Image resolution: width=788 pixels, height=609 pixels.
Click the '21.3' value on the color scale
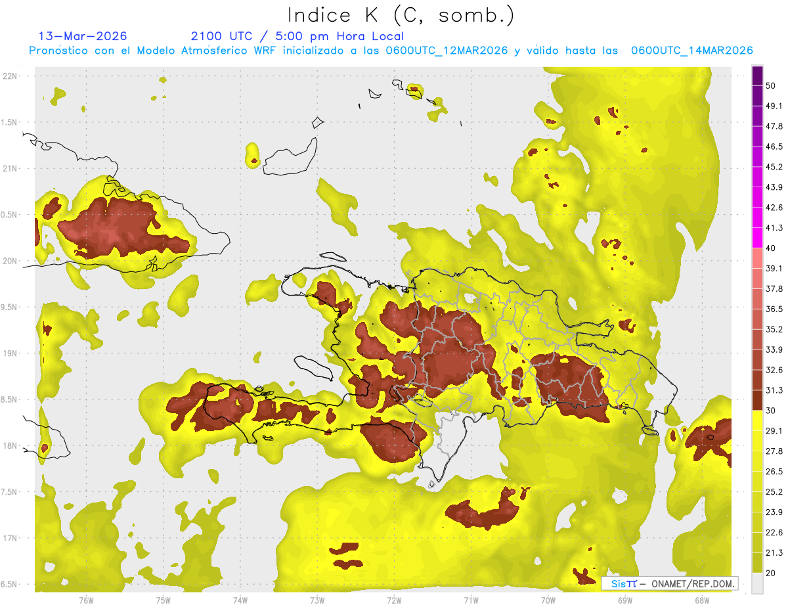coord(774,553)
